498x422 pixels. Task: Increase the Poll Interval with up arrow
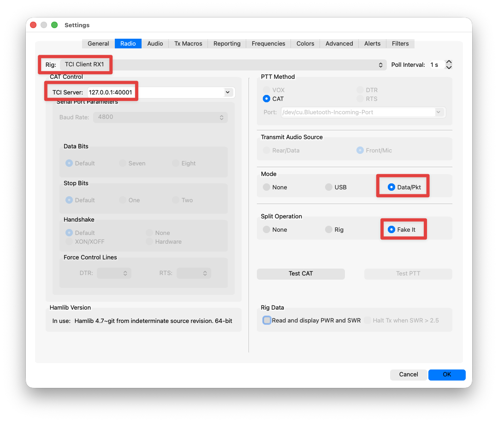(449, 62)
